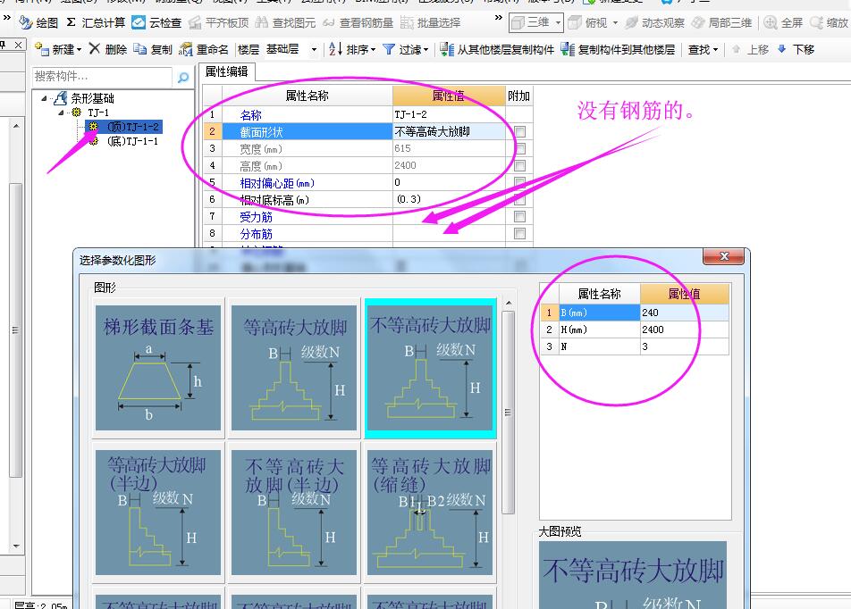
Task: Open 局部三维 local 3D view
Action: pyautogui.click(x=722, y=23)
